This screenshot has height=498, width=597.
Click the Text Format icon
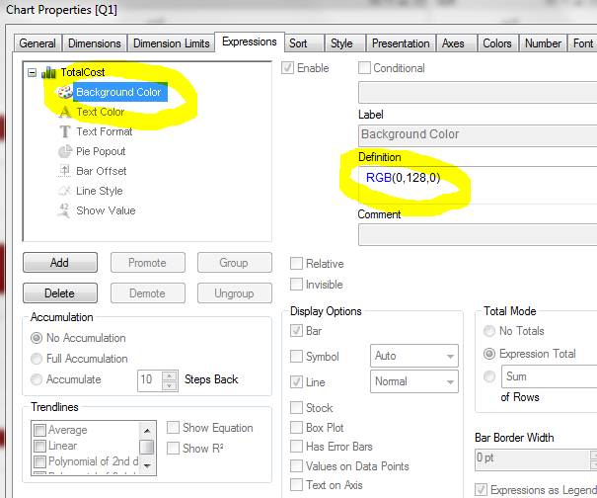(65, 131)
